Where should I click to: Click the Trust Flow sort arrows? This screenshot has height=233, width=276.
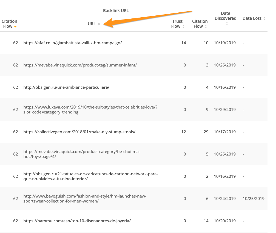(x=183, y=27)
